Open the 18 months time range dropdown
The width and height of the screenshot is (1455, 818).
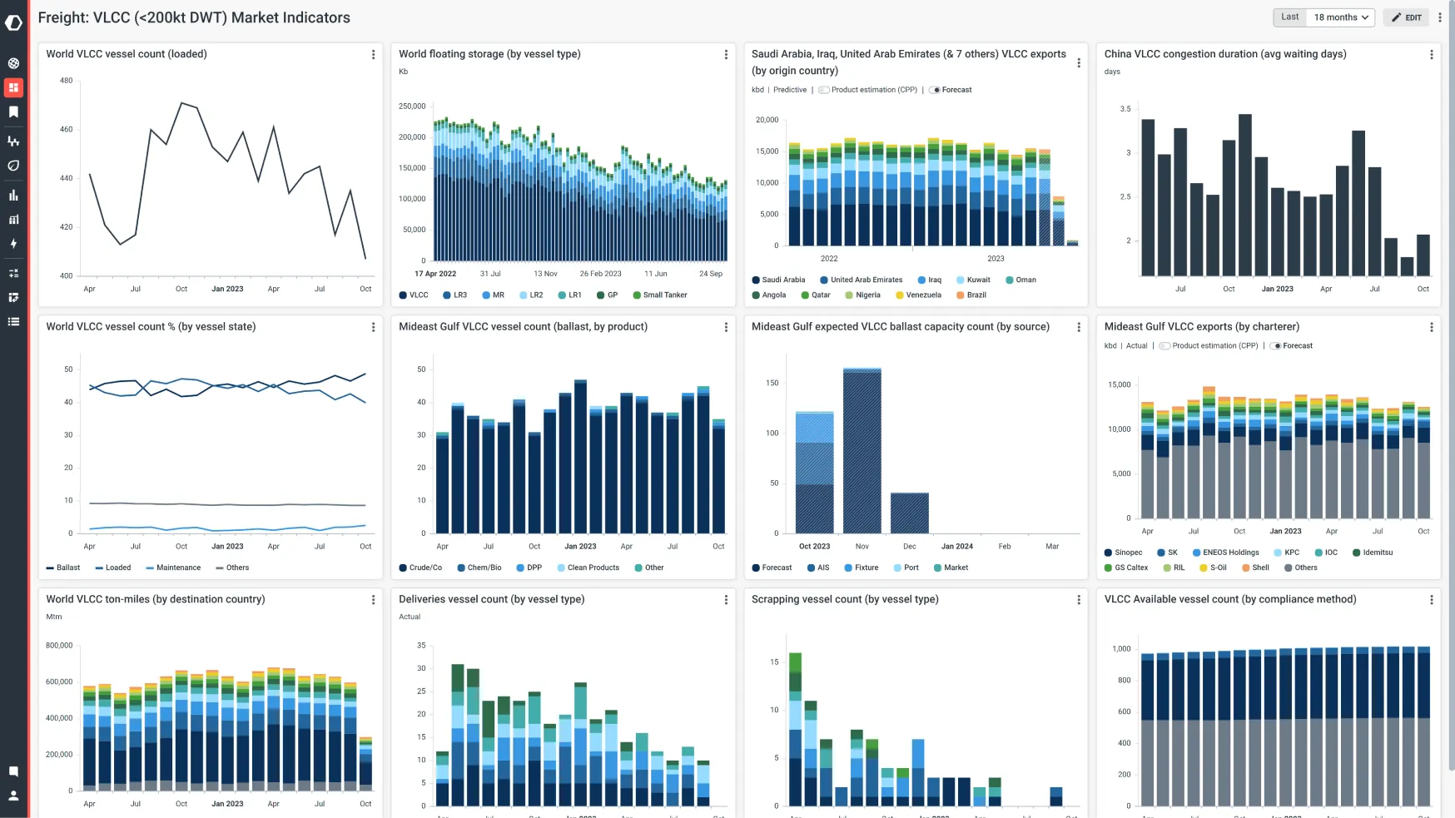pos(1338,17)
